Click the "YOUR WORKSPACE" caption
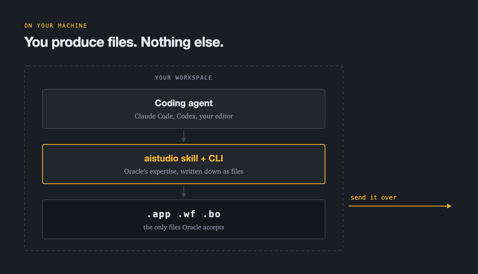This screenshot has width=478, height=274. click(183, 78)
